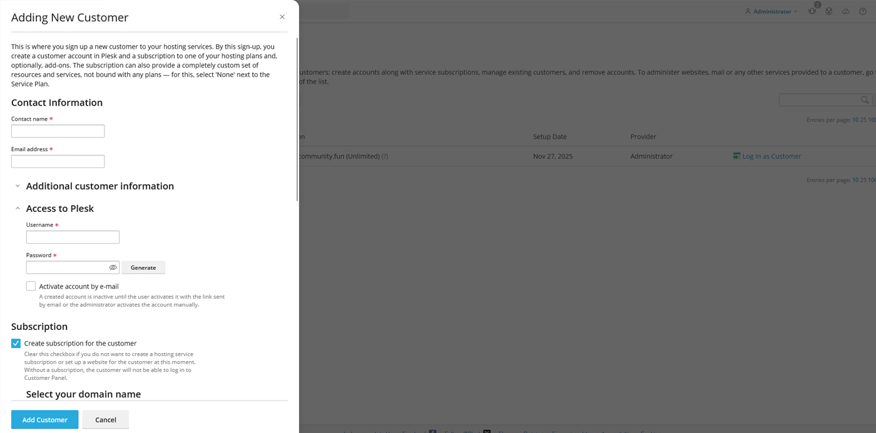Click the Generate password button

click(143, 267)
